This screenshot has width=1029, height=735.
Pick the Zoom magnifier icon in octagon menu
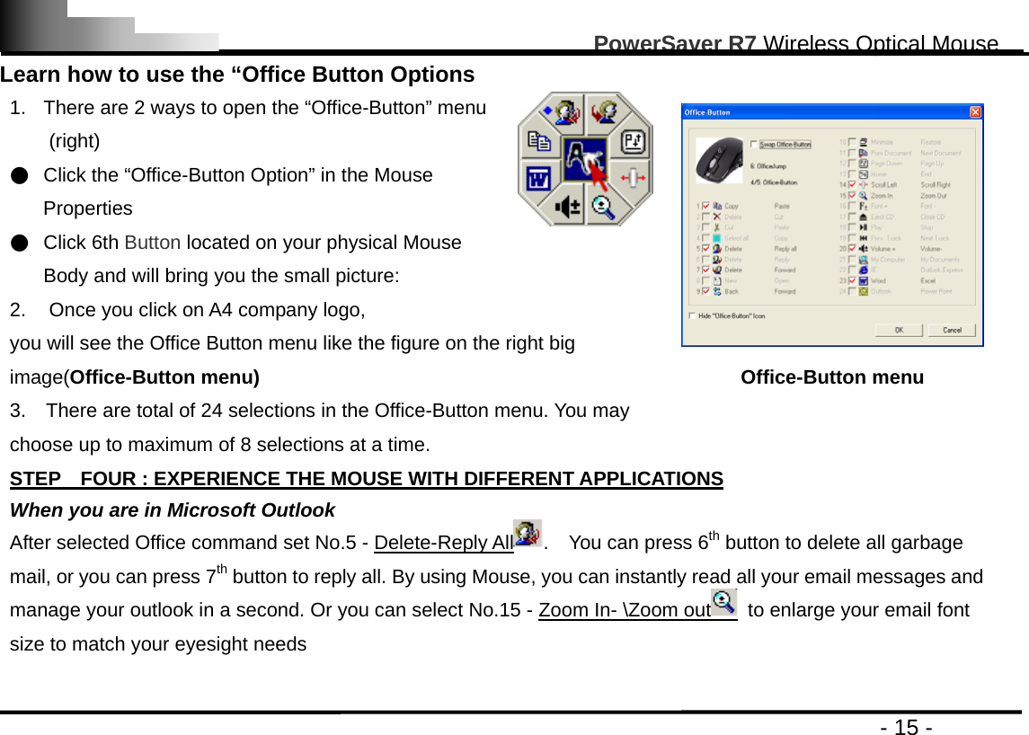click(602, 207)
